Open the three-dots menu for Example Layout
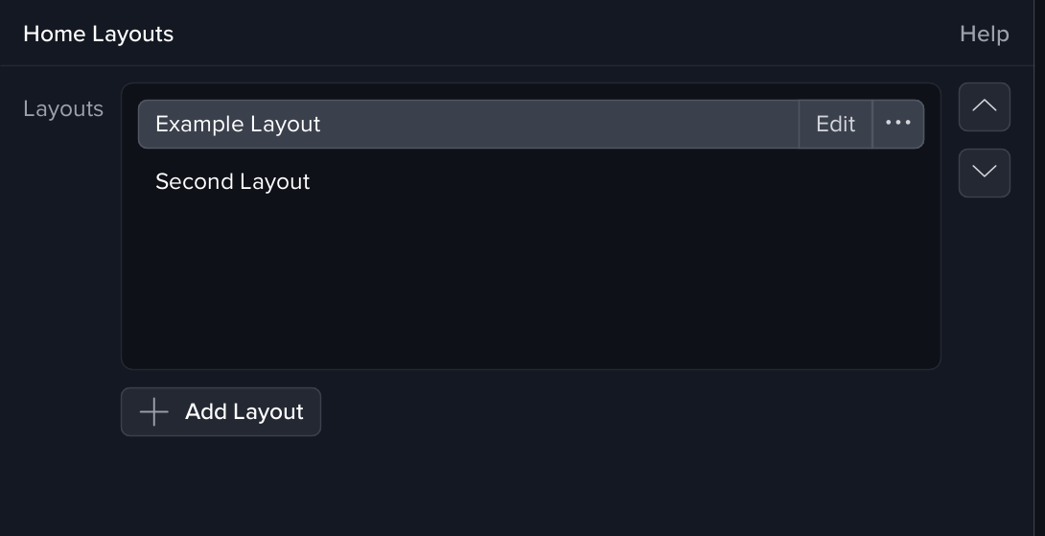This screenshot has height=536, width=1045. [x=898, y=124]
